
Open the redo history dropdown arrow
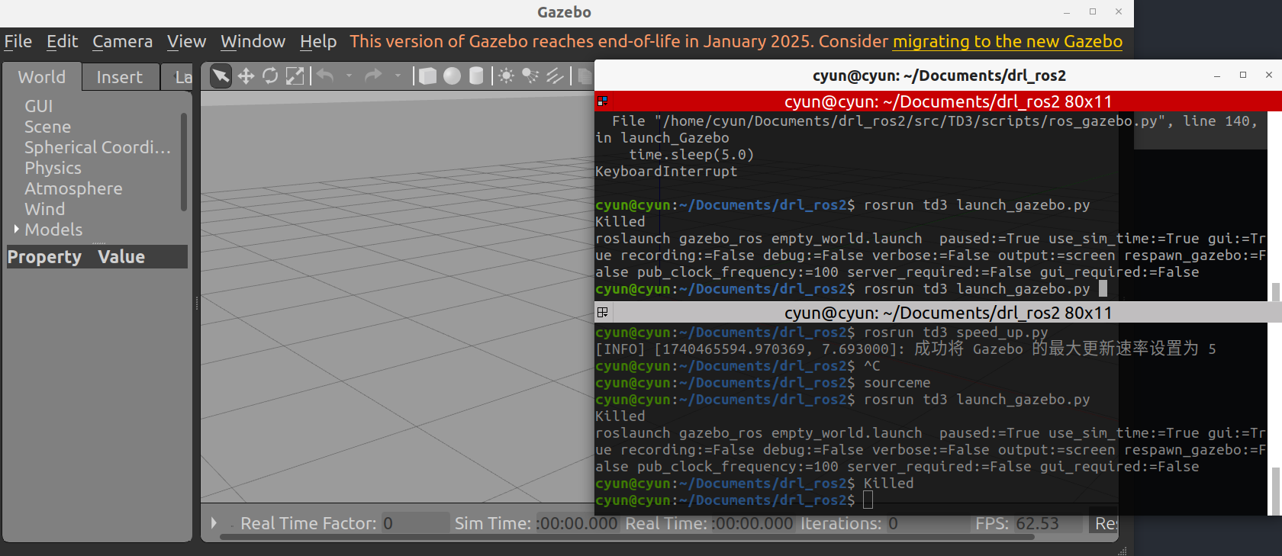coord(398,76)
